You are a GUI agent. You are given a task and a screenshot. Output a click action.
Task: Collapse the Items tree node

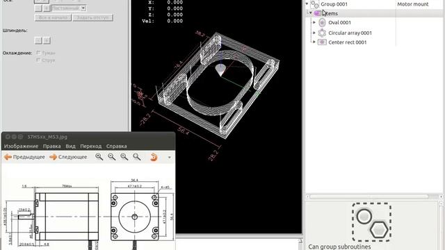(311, 13)
